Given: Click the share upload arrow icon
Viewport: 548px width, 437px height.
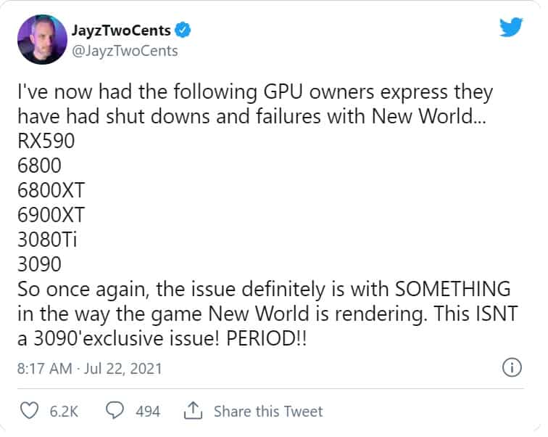Looking at the screenshot, I should click(193, 411).
